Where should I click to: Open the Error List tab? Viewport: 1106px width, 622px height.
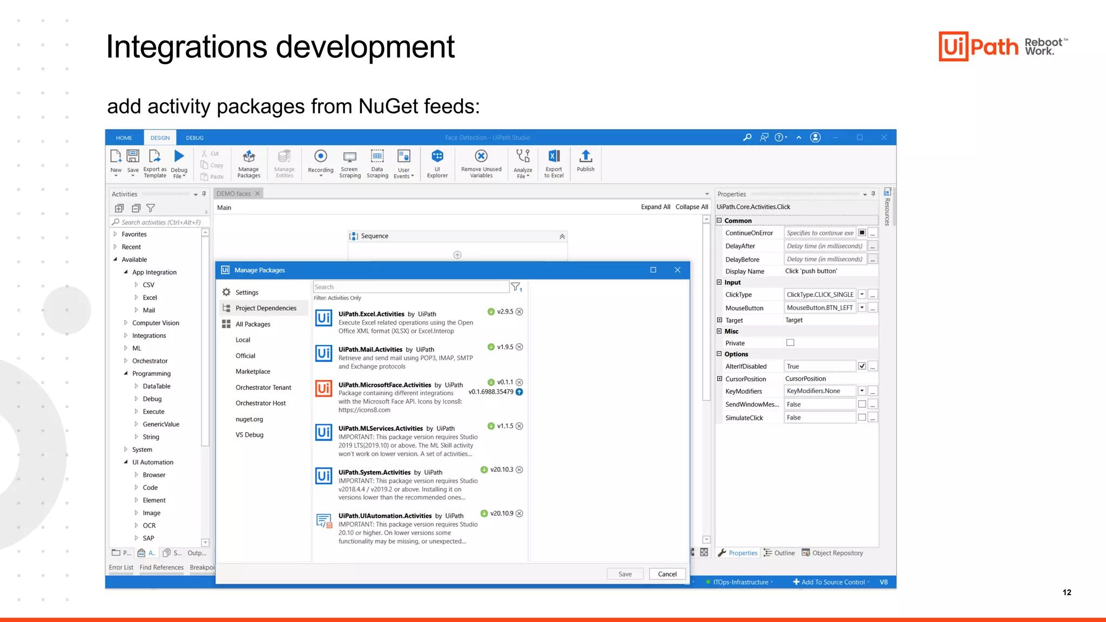click(x=121, y=567)
